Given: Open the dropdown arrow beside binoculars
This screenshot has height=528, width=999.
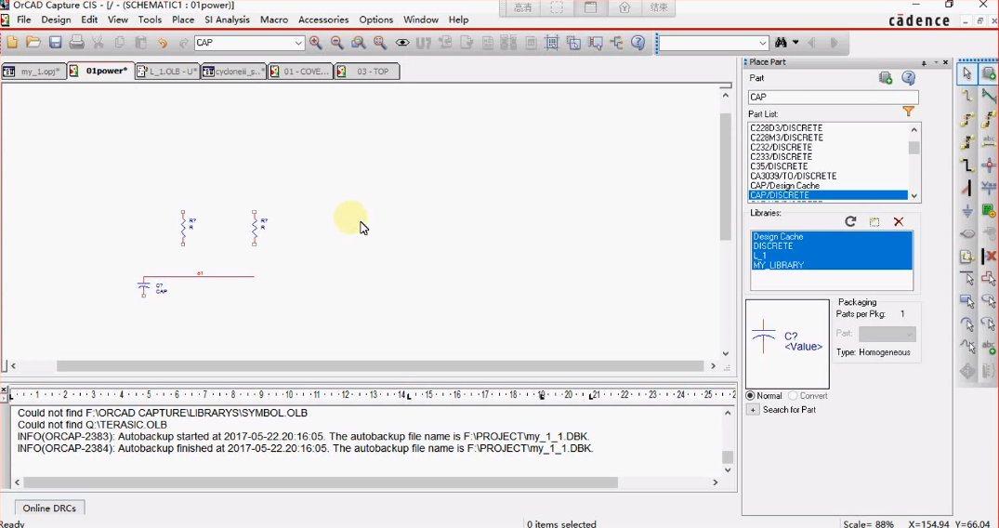Looking at the screenshot, I should [795, 43].
